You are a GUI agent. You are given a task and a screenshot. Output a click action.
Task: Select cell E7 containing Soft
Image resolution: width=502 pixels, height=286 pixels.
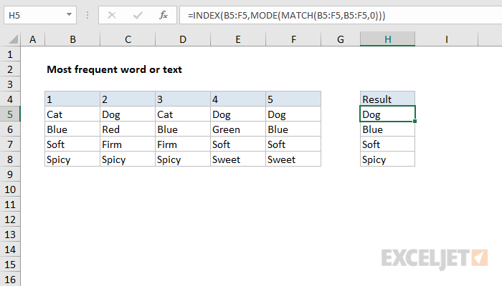click(238, 144)
